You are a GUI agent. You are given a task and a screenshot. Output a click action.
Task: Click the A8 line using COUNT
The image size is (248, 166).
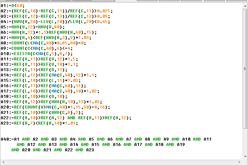point(43,43)
